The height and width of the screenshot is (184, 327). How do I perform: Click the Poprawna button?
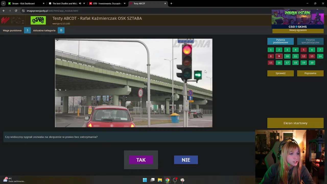(x=310, y=73)
